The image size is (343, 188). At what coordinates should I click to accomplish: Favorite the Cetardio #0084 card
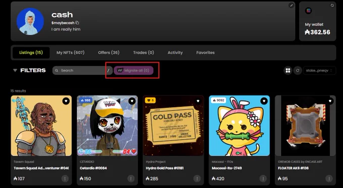(132, 101)
